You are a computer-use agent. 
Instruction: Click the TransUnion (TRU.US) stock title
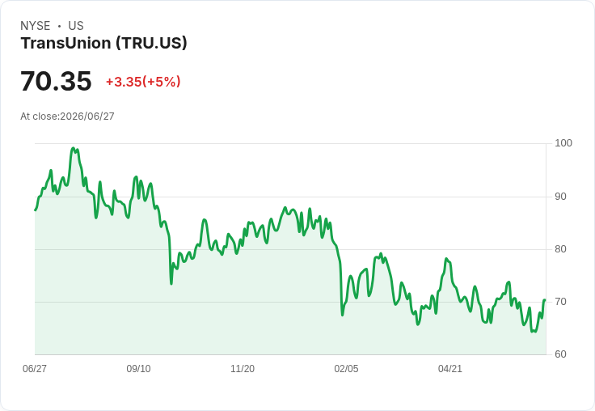[x=103, y=43]
